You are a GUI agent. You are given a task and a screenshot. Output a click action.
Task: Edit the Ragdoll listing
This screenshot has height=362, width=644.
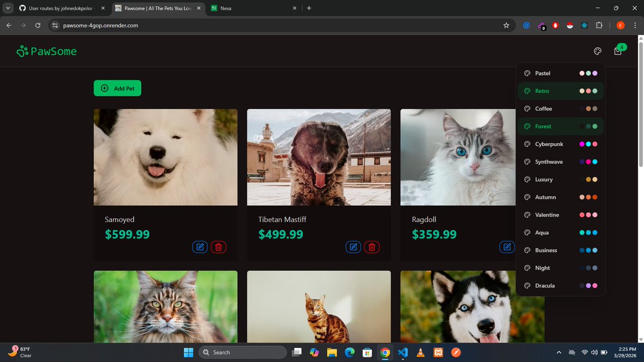tap(507, 247)
